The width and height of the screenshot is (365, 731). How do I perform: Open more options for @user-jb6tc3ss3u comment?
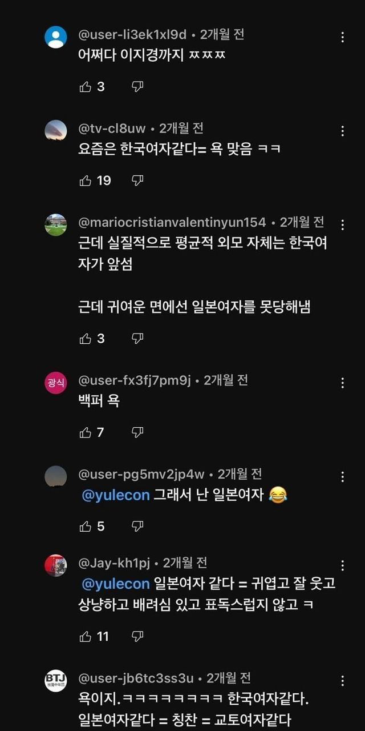tap(343, 681)
